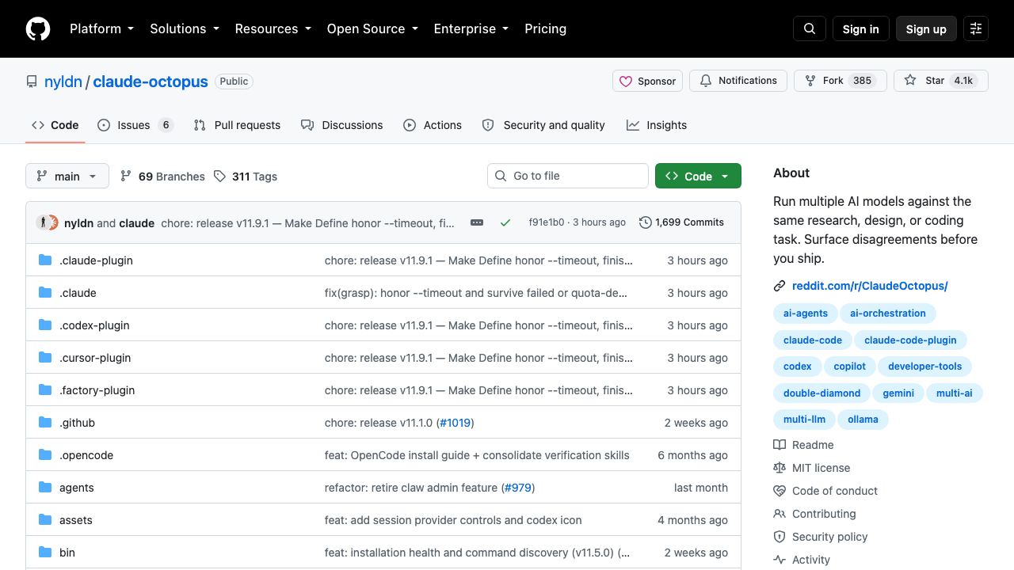Open the .claude folder
This screenshot has height=570, width=1014.
click(x=78, y=293)
